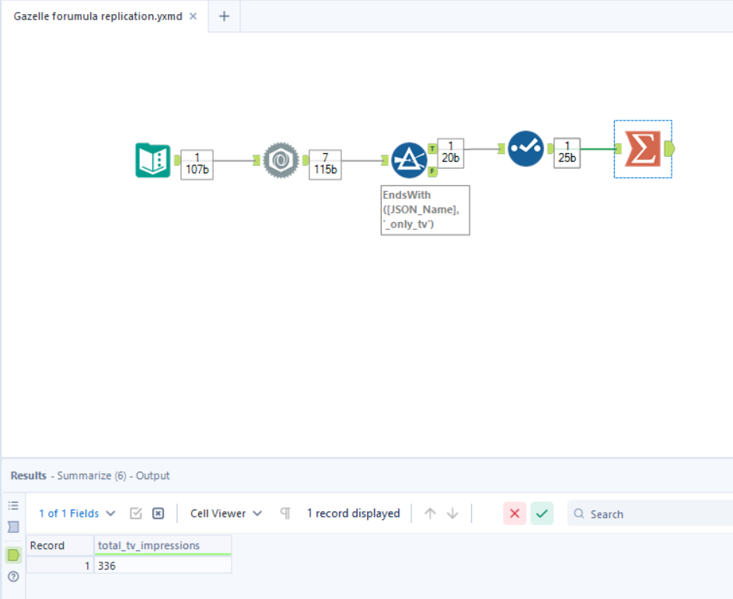Switch to the Gazelle forumula replication tab
The width and height of the screenshot is (733, 599).
[x=93, y=16]
